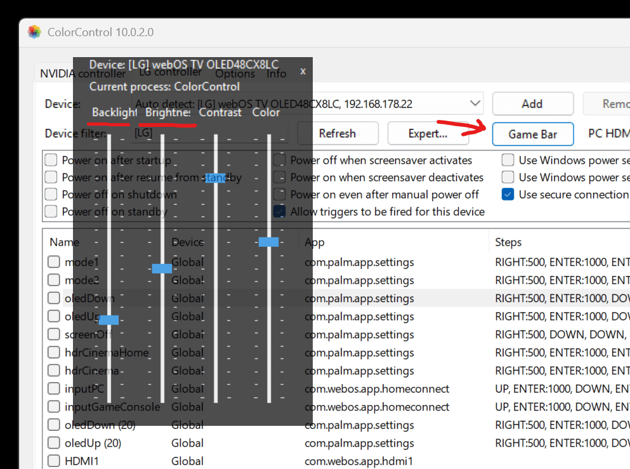The height and width of the screenshot is (469, 630).
Task: Open the Options tab
Action: [x=235, y=74]
